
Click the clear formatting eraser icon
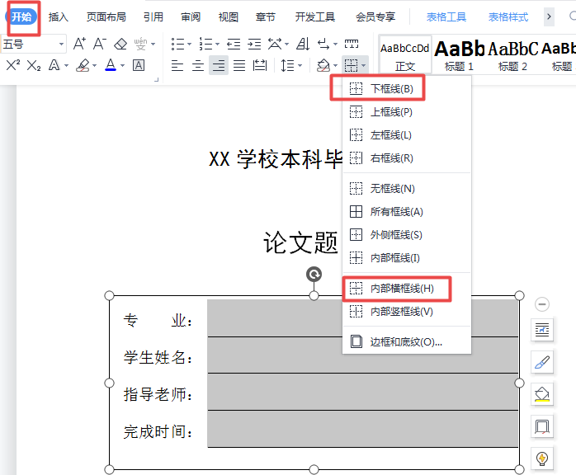coord(120,44)
